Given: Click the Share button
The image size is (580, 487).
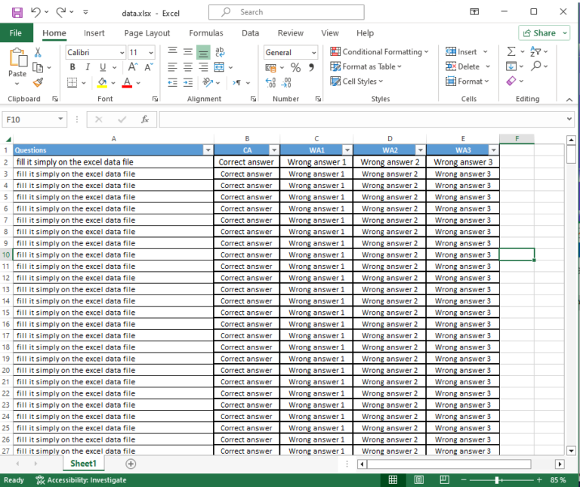Looking at the screenshot, I should pos(544,33).
